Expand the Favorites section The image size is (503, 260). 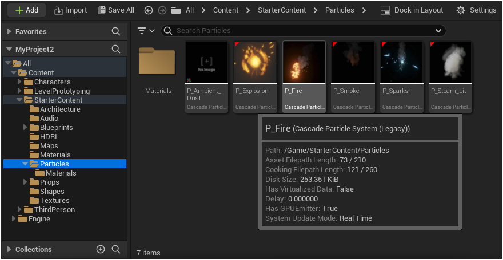click(x=9, y=31)
